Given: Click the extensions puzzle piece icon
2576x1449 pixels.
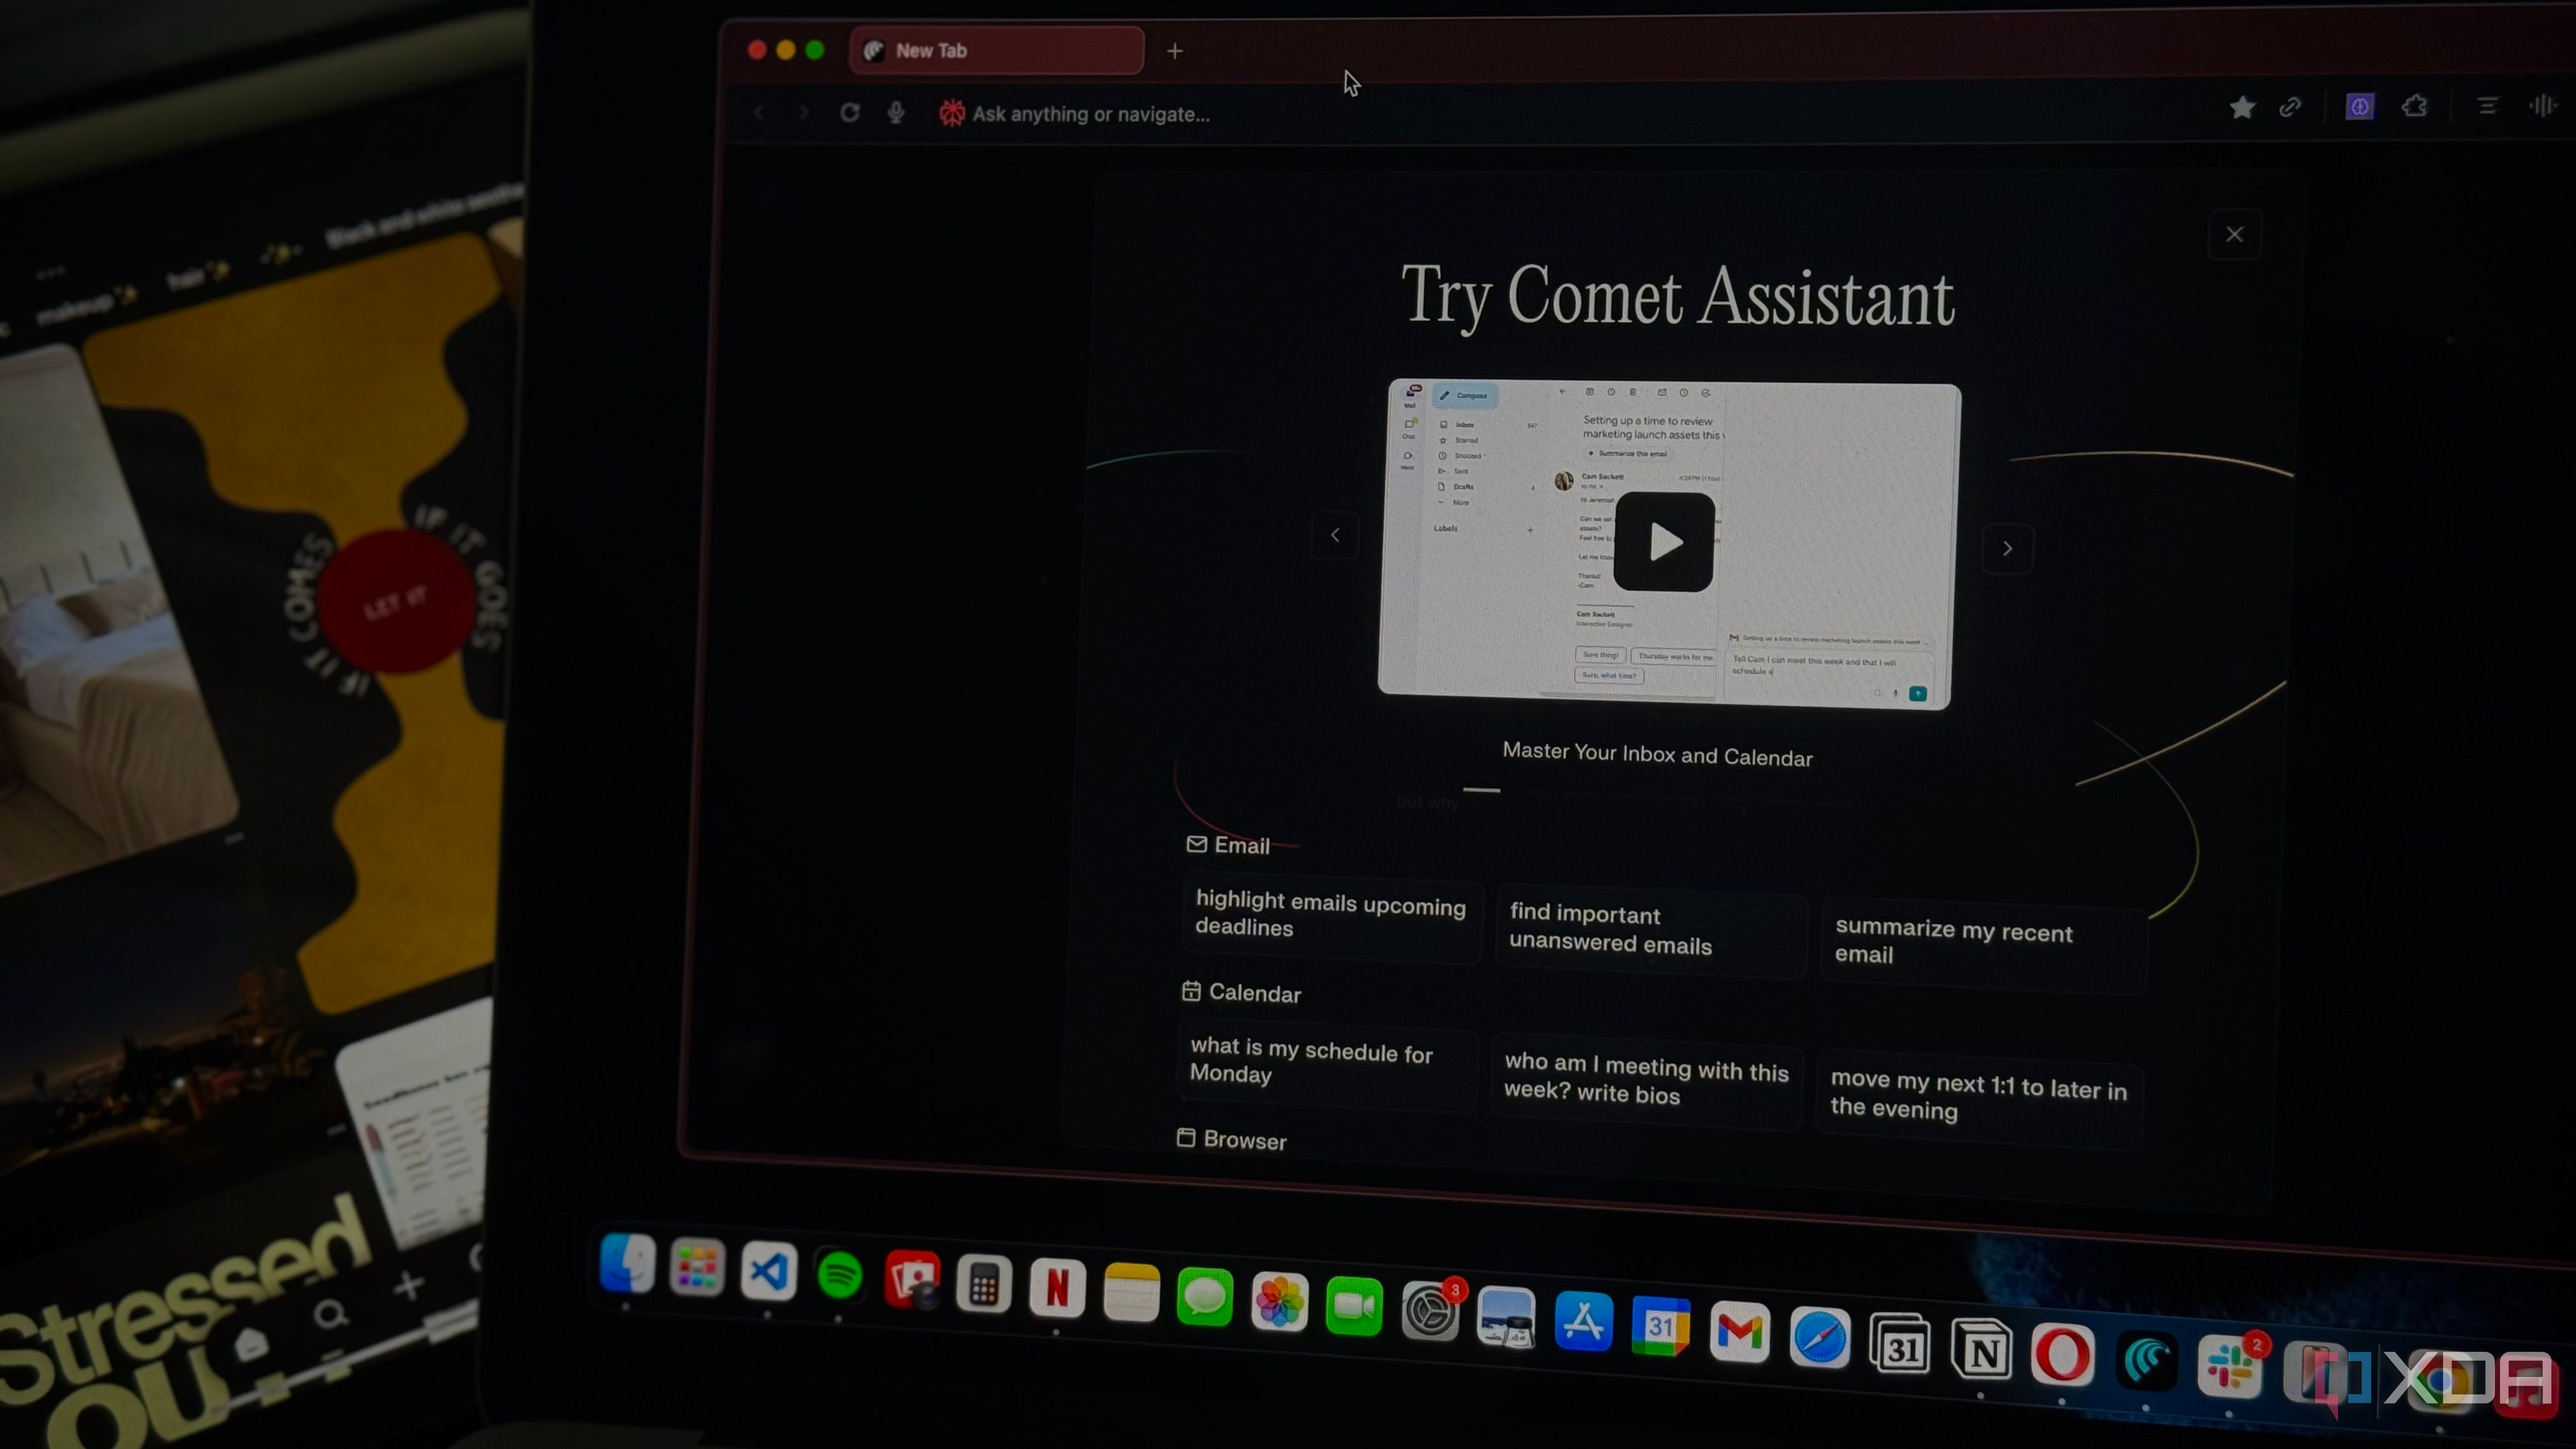Looking at the screenshot, I should (x=2415, y=107).
